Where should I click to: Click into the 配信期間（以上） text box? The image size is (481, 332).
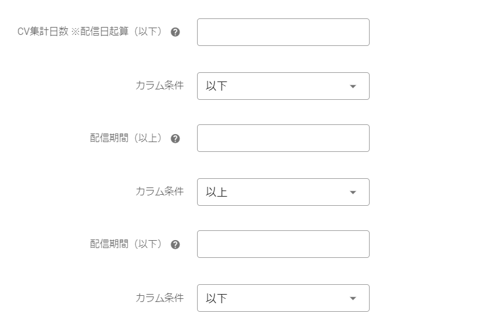[283, 138]
